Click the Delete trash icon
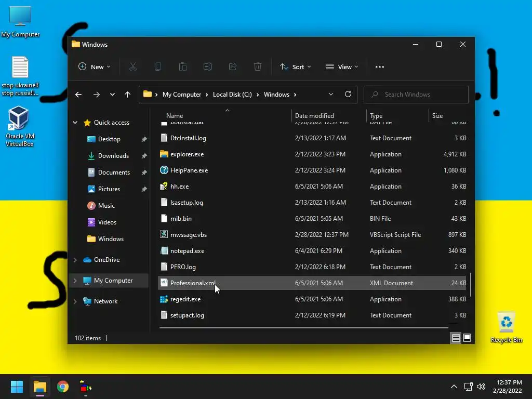The height and width of the screenshot is (399, 532). click(x=258, y=67)
